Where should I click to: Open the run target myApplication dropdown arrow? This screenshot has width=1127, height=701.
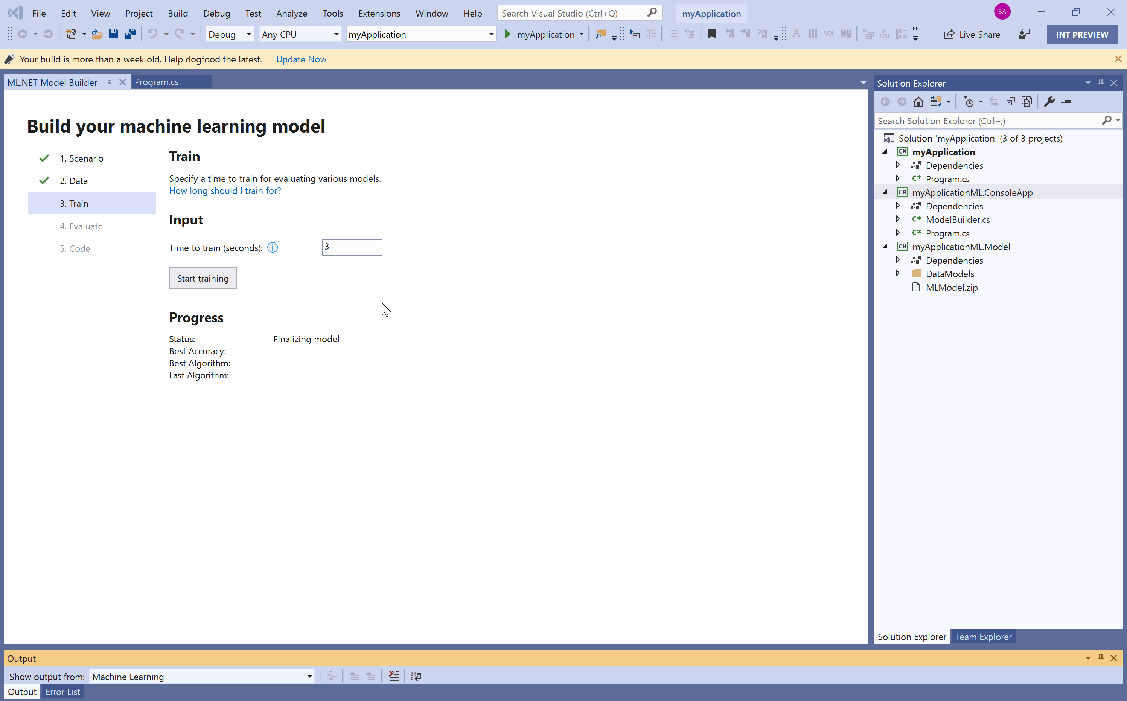pos(581,34)
